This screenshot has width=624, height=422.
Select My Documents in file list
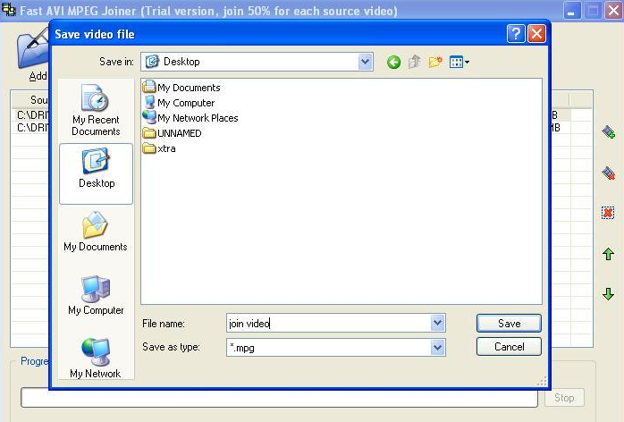(181, 88)
